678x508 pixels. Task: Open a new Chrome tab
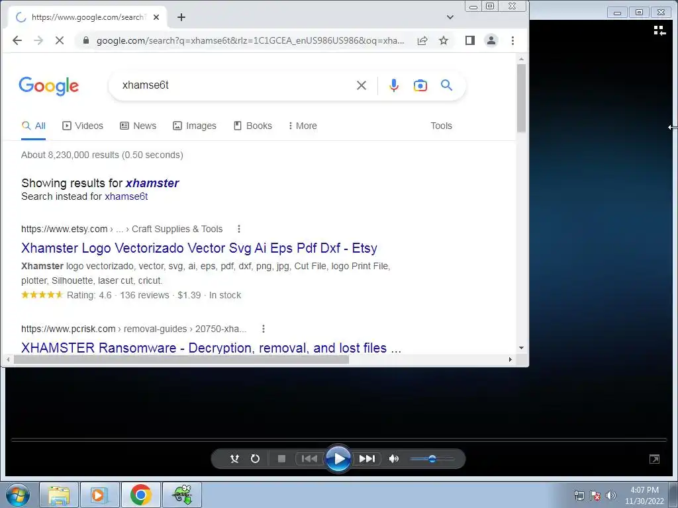(x=181, y=17)
